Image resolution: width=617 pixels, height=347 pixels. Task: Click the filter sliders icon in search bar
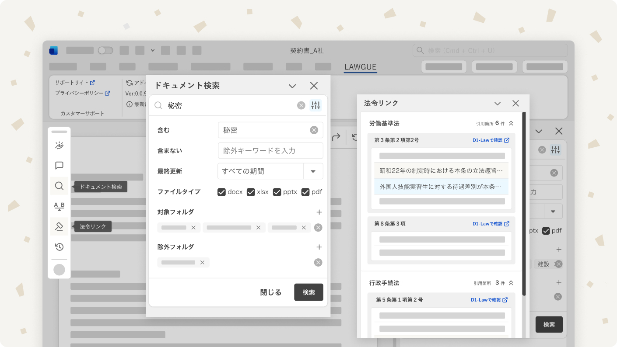[x=316, y=105]
